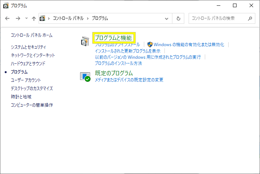Click the プログラムと機能 category icon
Image resolution: width=260 pixels, height=174 pixels.
85,41
